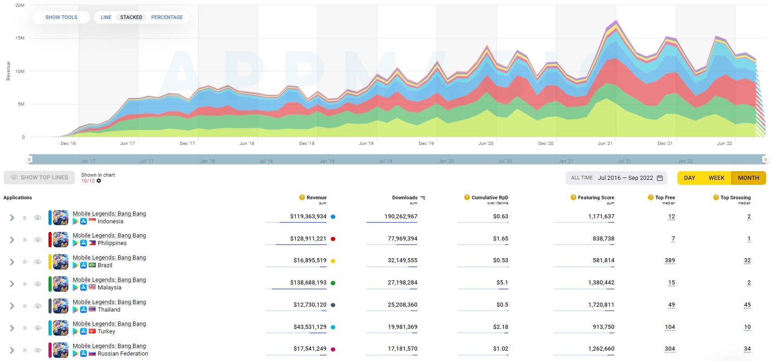Viewport: 772px width, 361px height.
Task: Click the help icon beside Revenue header
Action: [302, 197]
